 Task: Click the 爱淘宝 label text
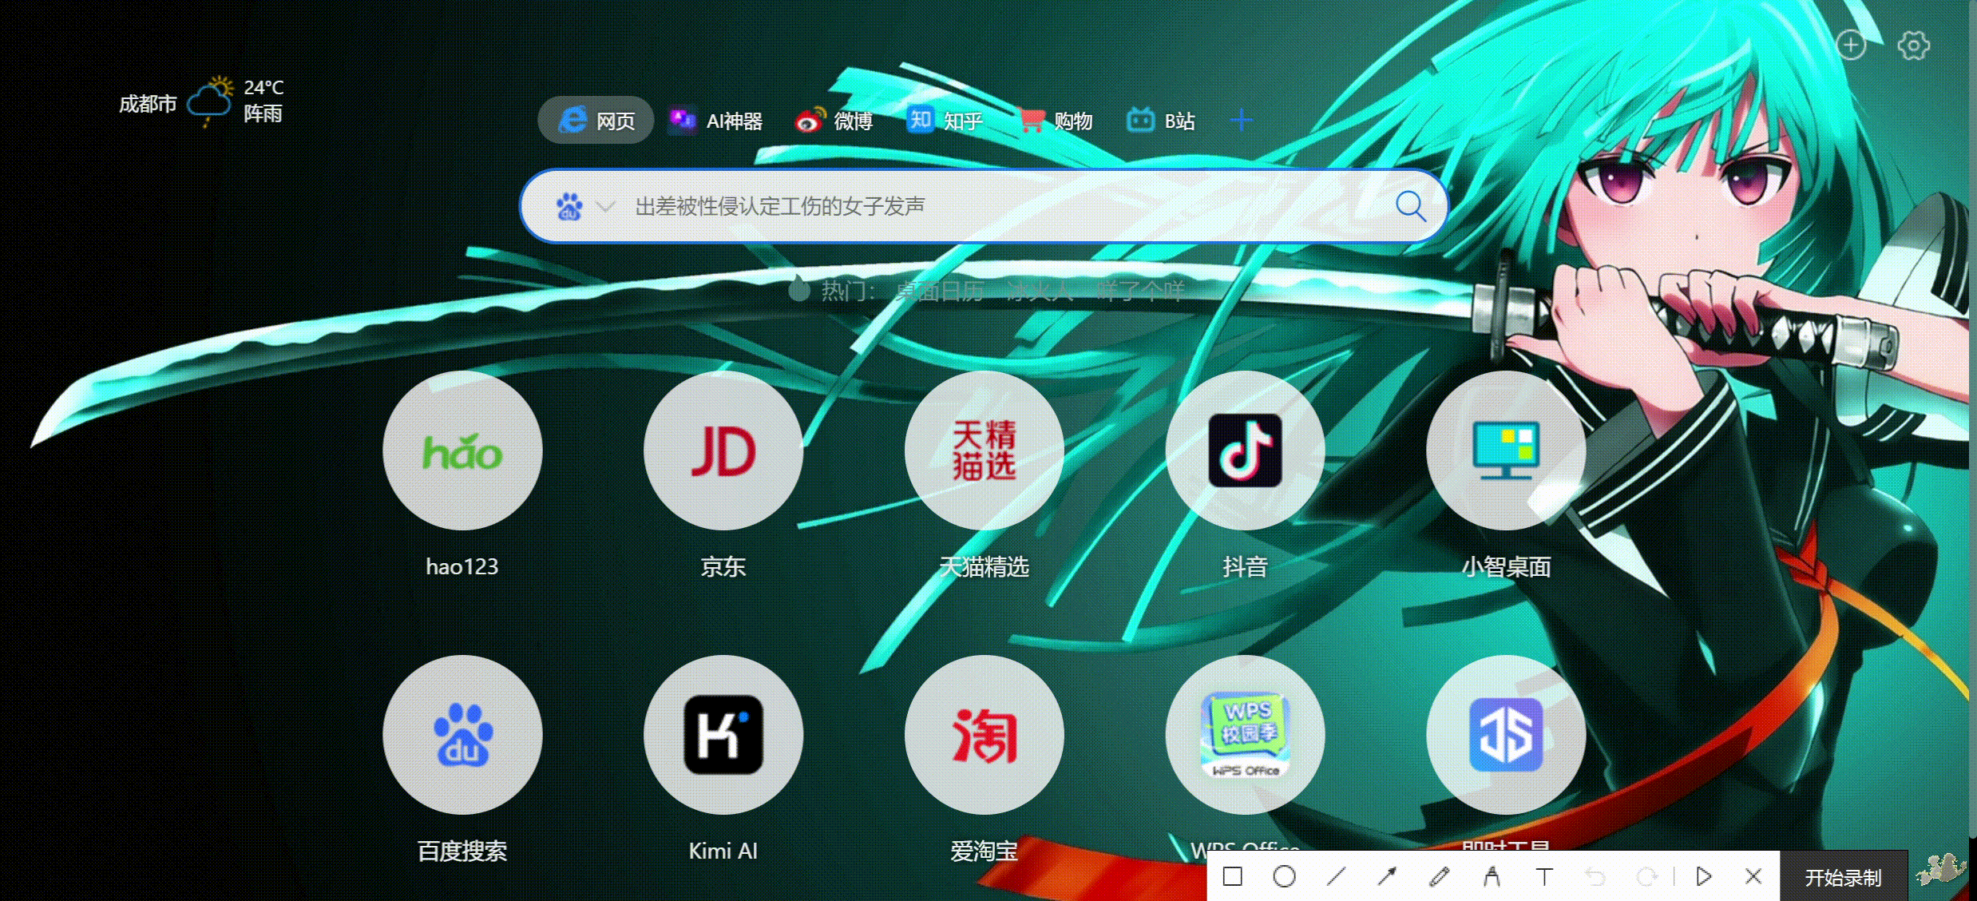point(984,851)
